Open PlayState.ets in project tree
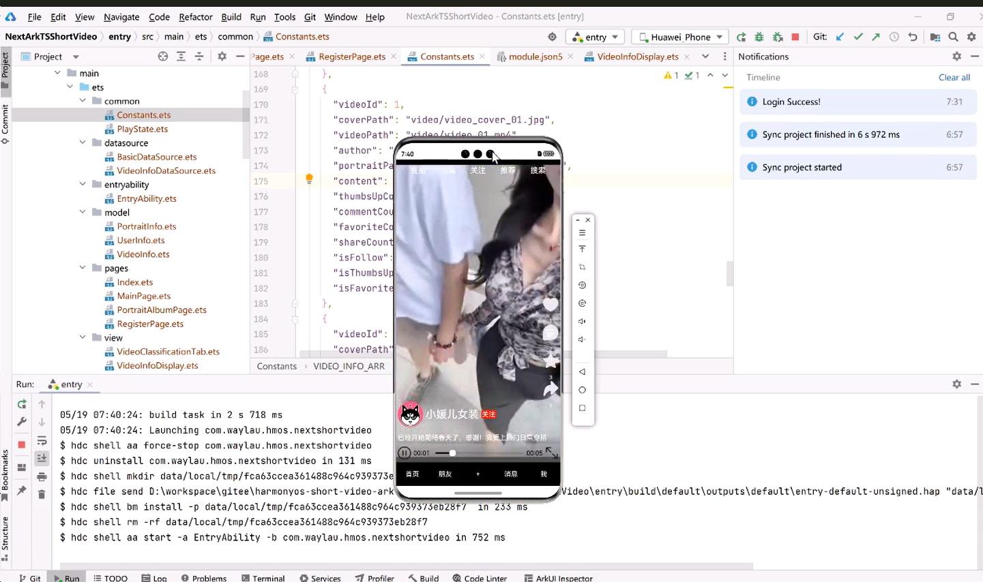 click(x=142, y=129)
